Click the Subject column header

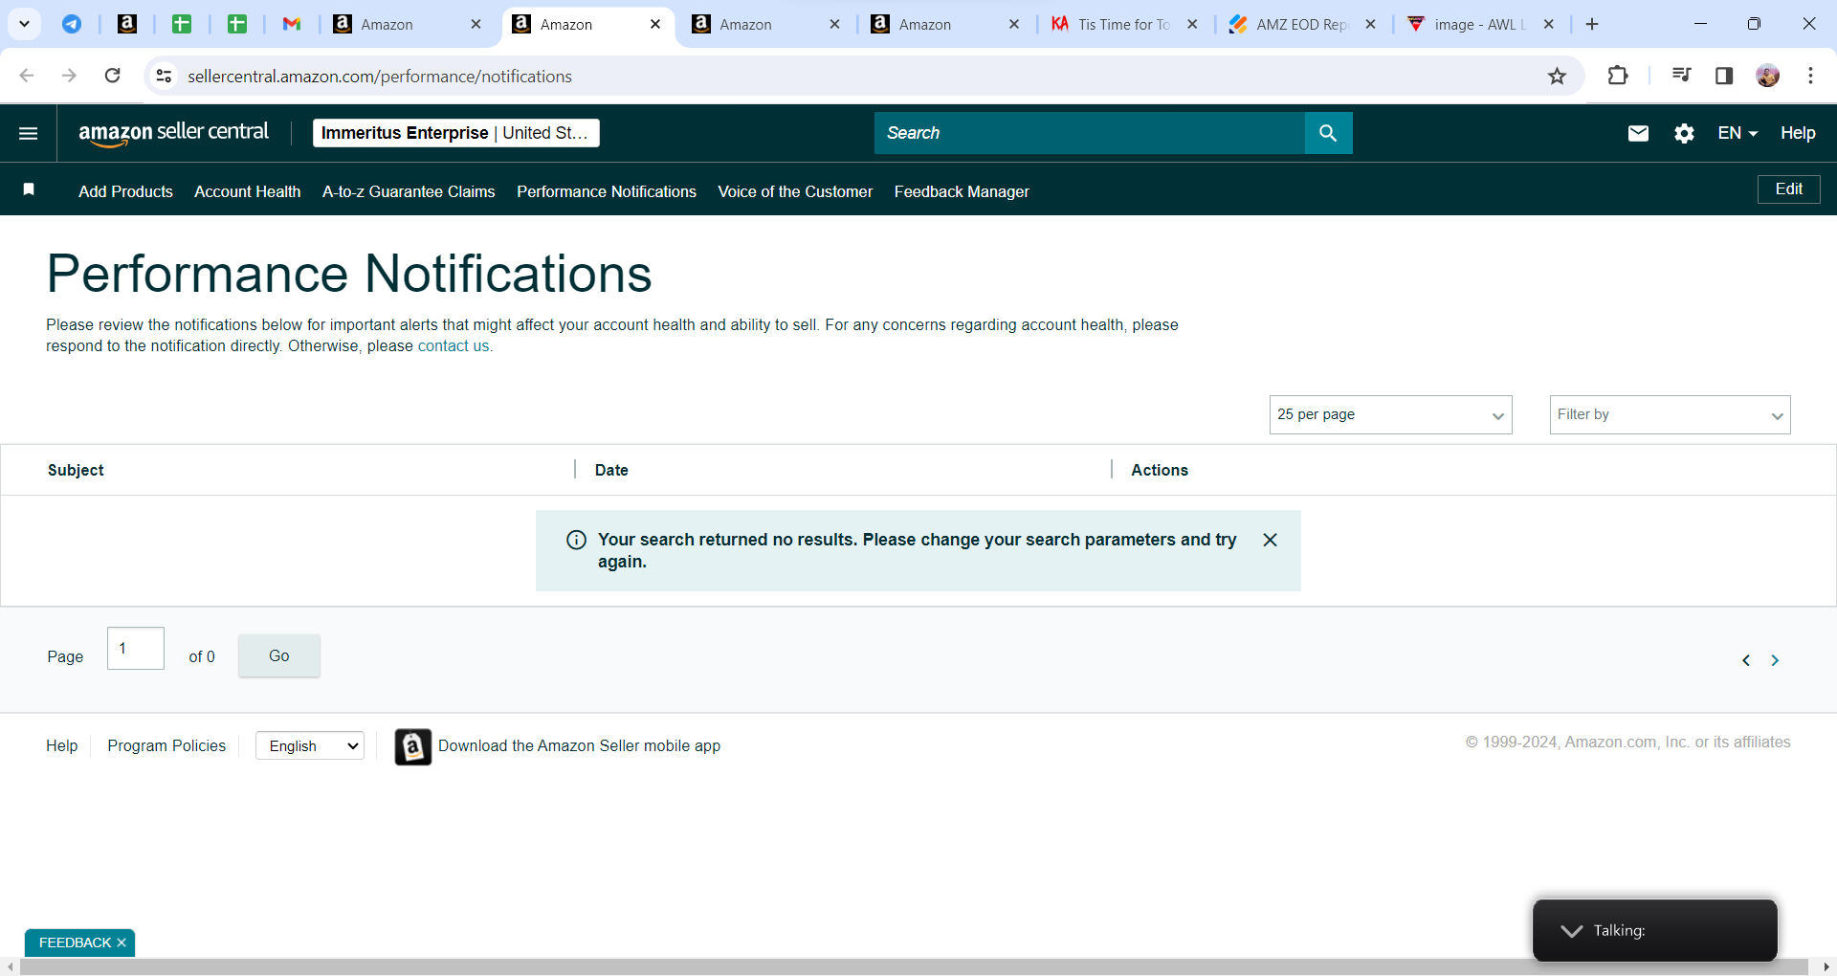76,470
